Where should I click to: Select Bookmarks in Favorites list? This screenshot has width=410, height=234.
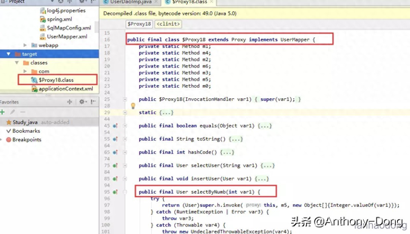(x=26, y=131)
